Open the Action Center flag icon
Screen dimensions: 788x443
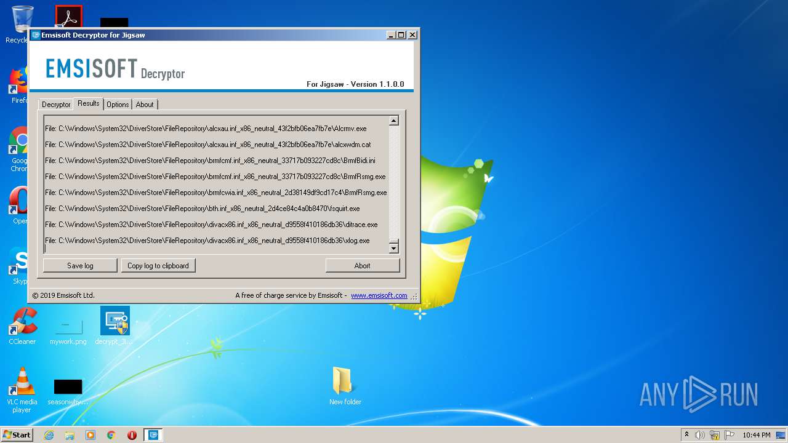coord(730,435)
